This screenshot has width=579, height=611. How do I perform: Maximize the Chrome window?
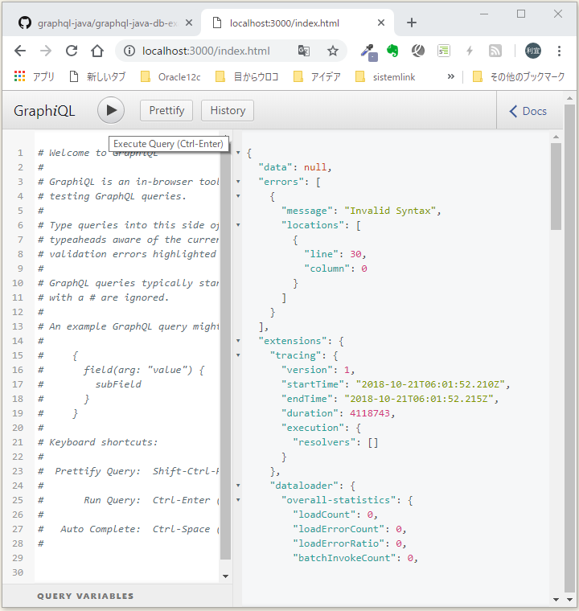(521, 14)
